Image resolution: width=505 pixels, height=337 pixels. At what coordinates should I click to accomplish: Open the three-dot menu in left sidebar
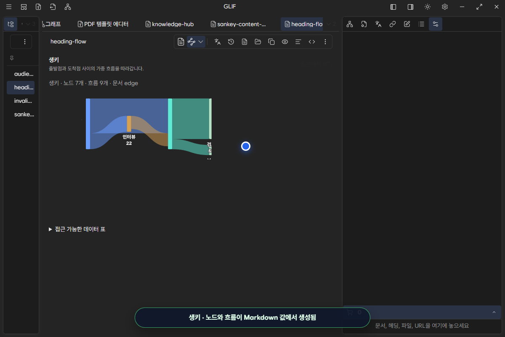[x=24, y=42]
